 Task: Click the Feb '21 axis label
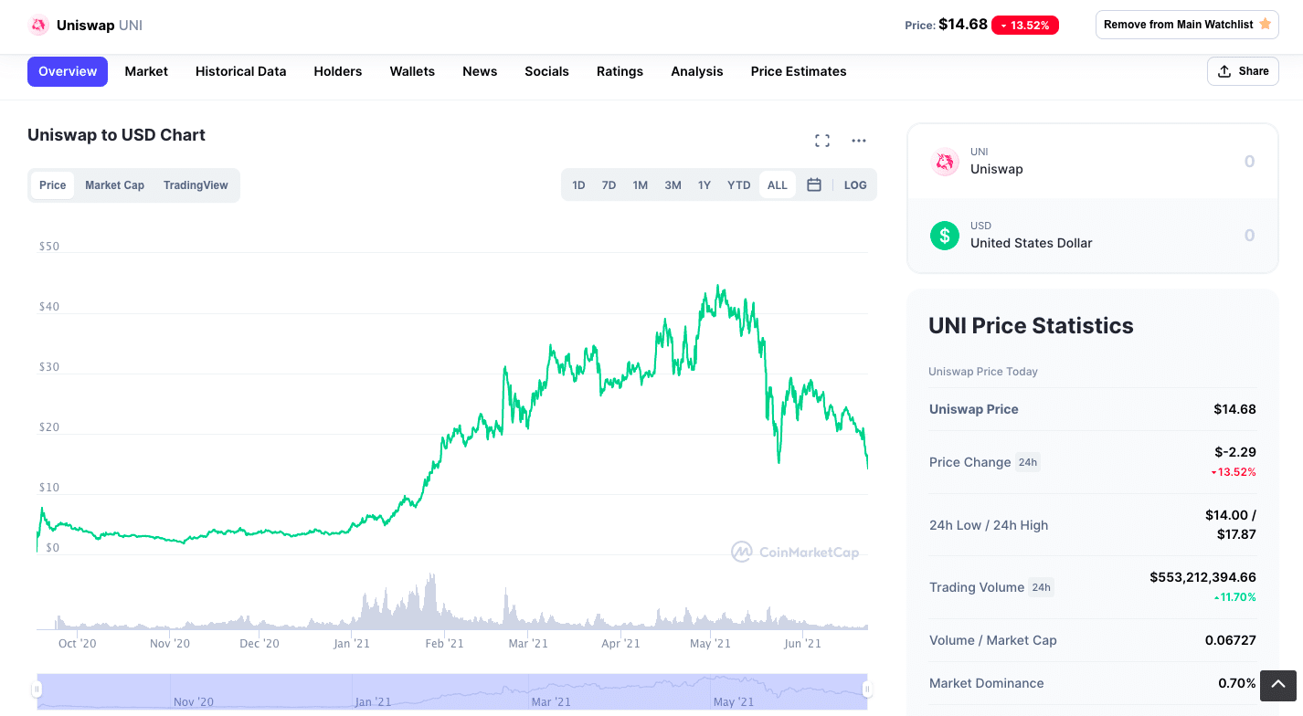click(x=444, y=644)
